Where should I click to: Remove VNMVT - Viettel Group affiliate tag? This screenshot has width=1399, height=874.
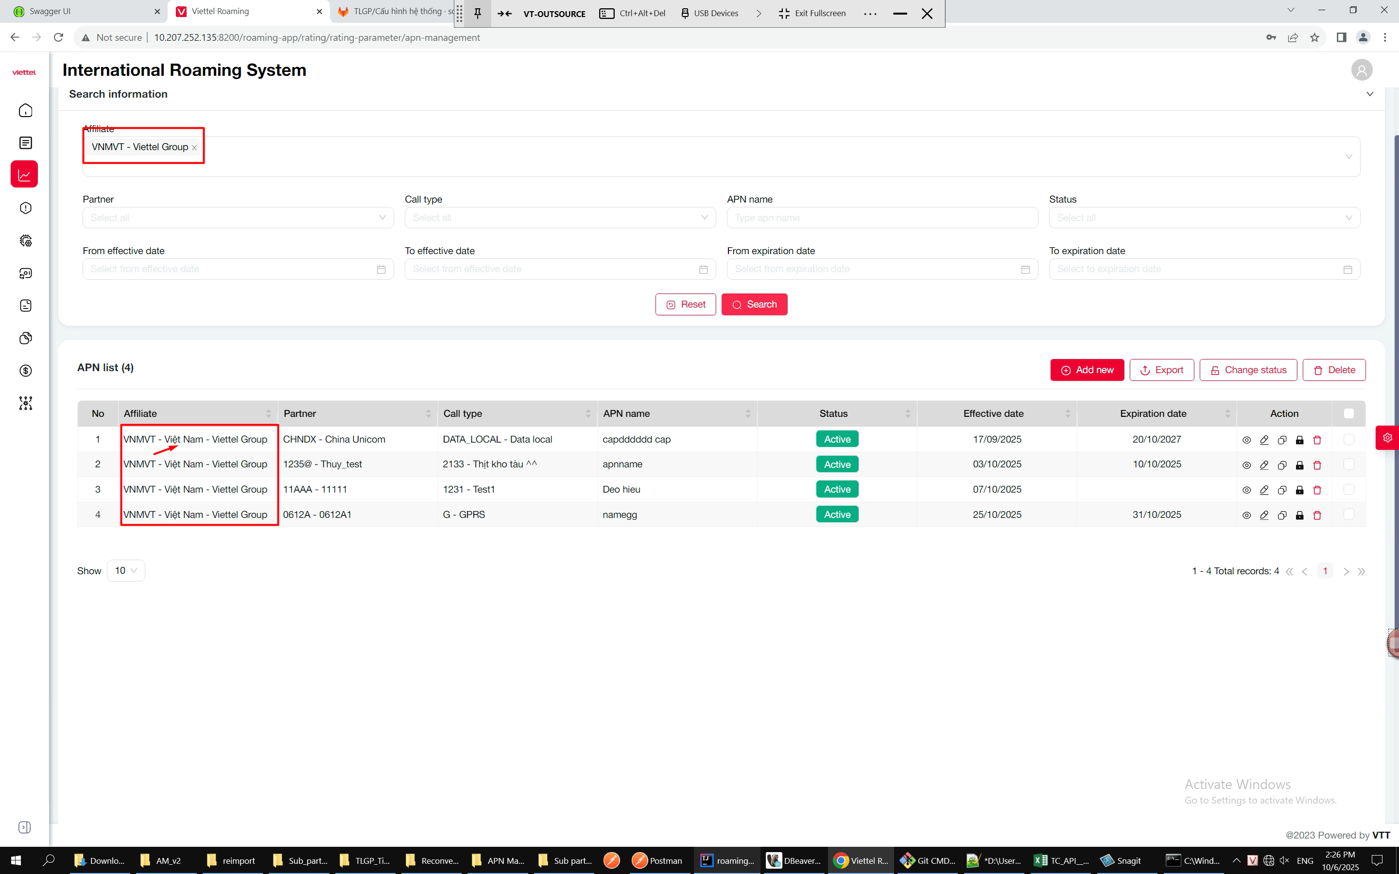point(194,148)
